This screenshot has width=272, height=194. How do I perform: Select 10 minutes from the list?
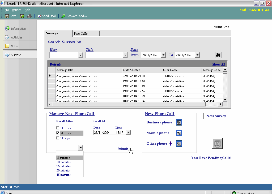[x=70, y=162]
